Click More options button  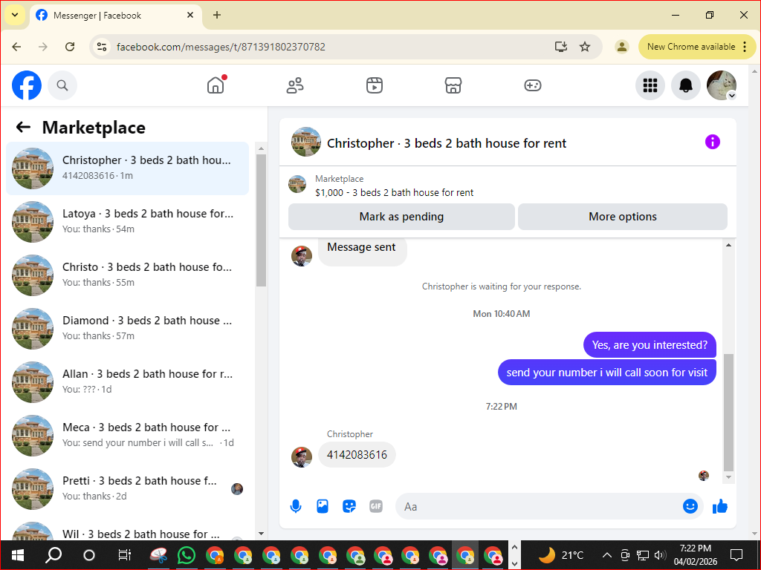coord(622,217)
